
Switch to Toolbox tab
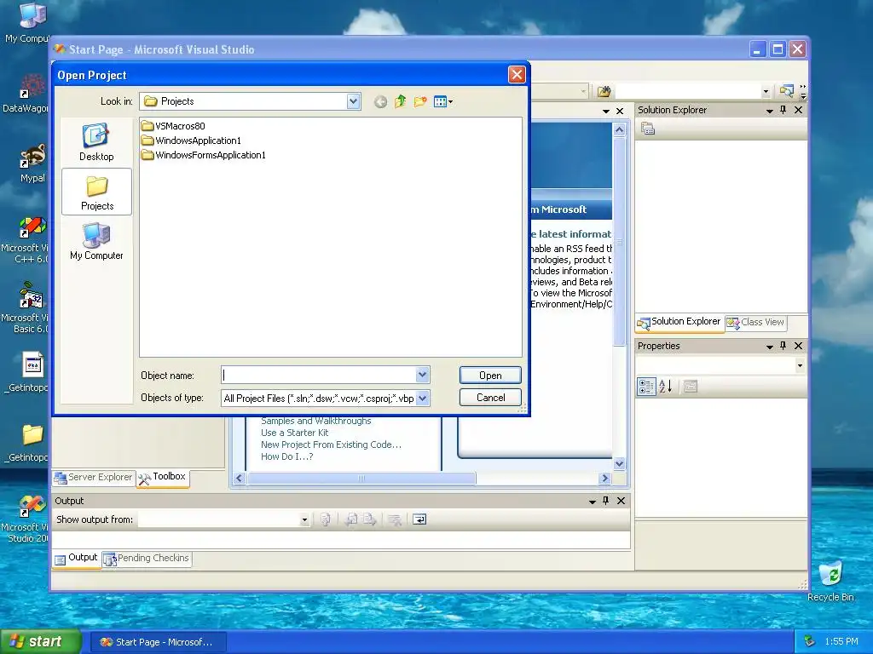(x=163, y=477)
